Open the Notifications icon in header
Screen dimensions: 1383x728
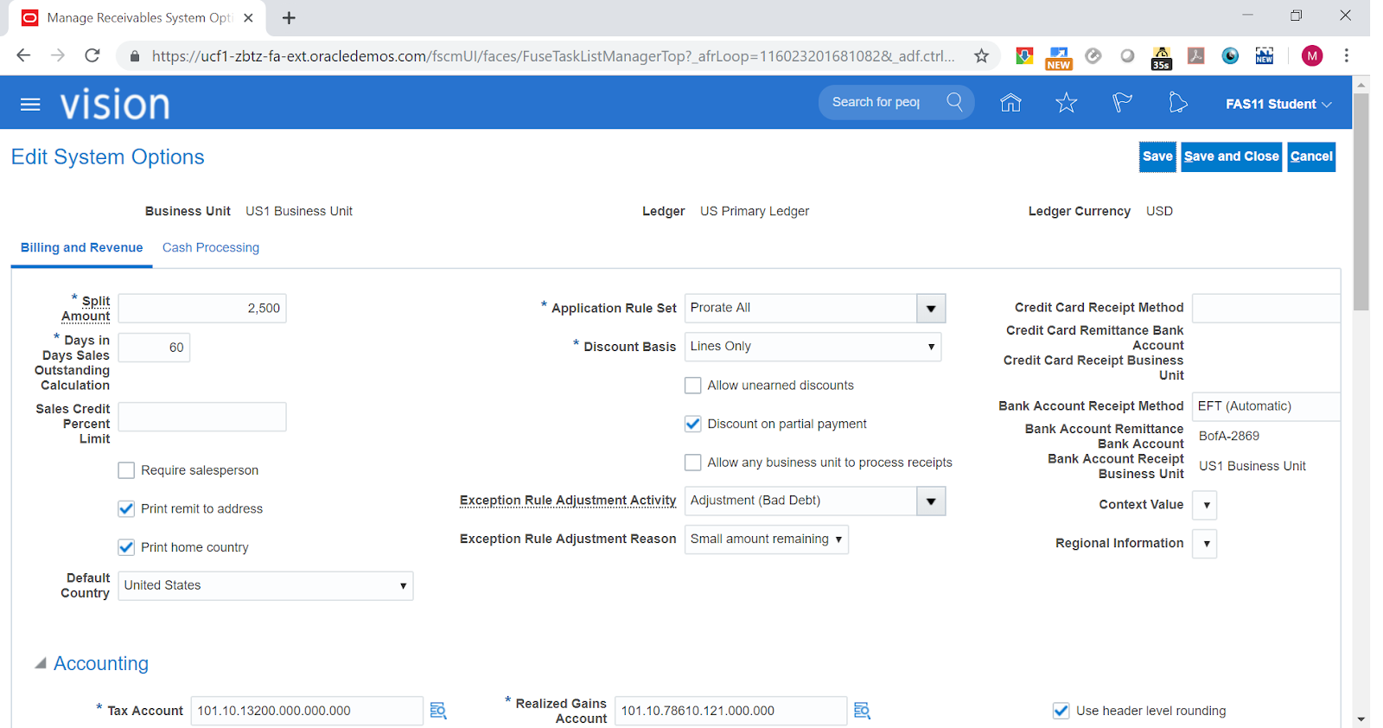[x=1177, y=103]
